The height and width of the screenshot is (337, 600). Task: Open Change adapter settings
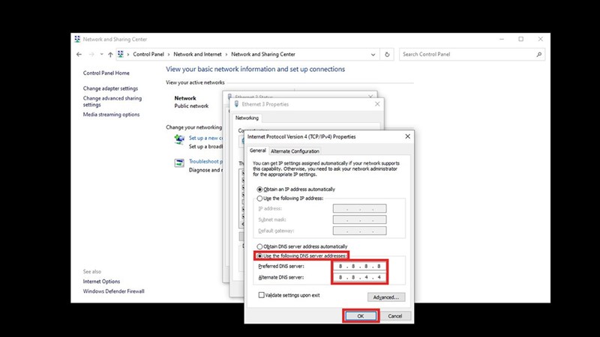coord(110,88)
